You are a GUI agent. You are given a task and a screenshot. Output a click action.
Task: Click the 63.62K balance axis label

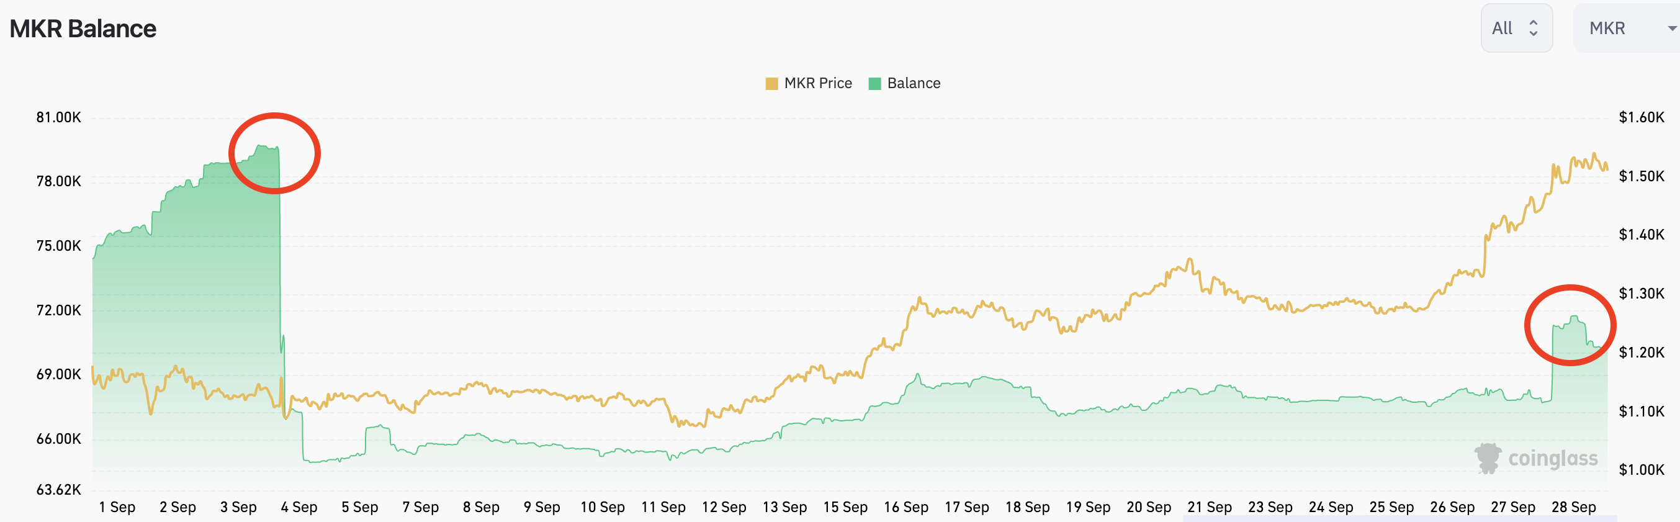point(59,489)
